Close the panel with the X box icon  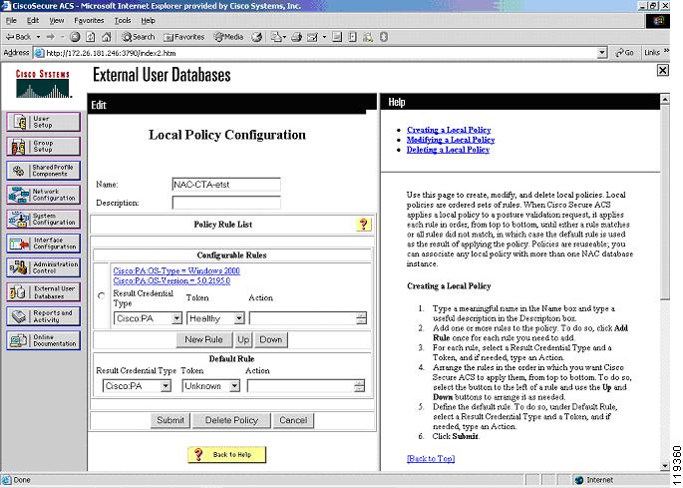pyautogui.click(x=662, y=70)
